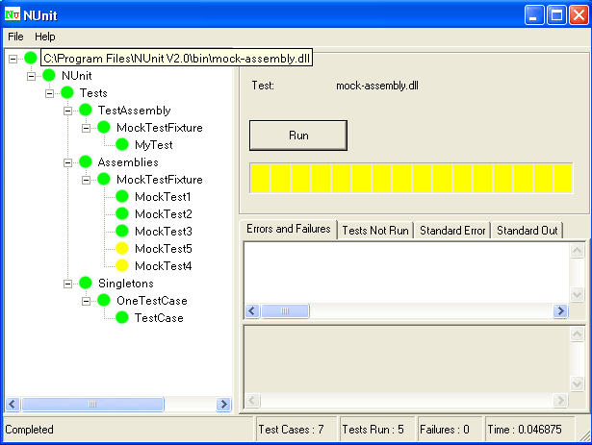Open the Standard Error tab
Screen dimensions: 592x445
pyautogui.click(x=452, y=231)
